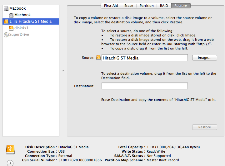Viewport: 225px width, 166px height.
Task: Click the nested Macbook volume drive icon
Action: click(11, 15)
